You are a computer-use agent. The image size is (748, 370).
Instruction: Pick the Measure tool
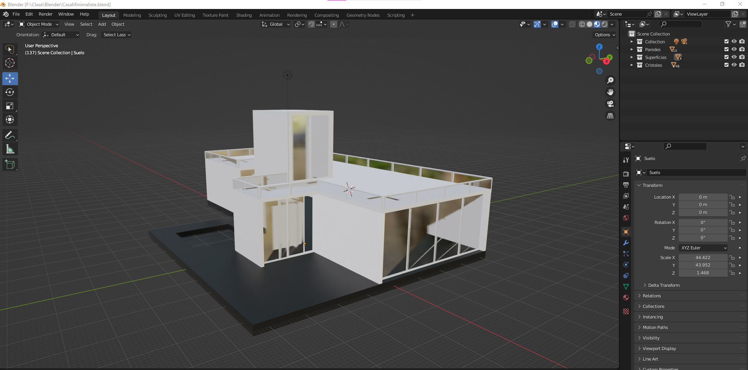[10, 149]
